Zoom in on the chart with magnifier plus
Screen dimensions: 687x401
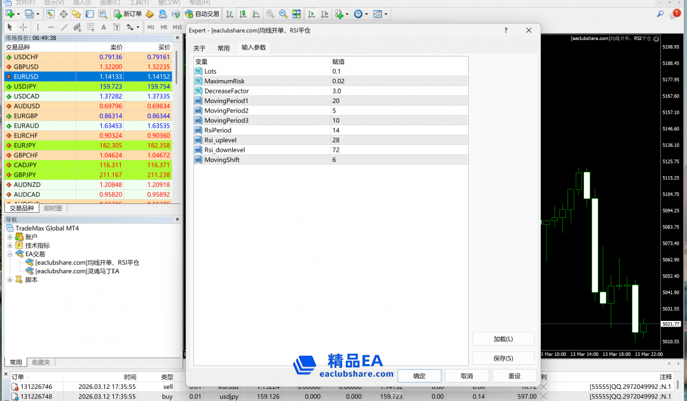point(270,13)
